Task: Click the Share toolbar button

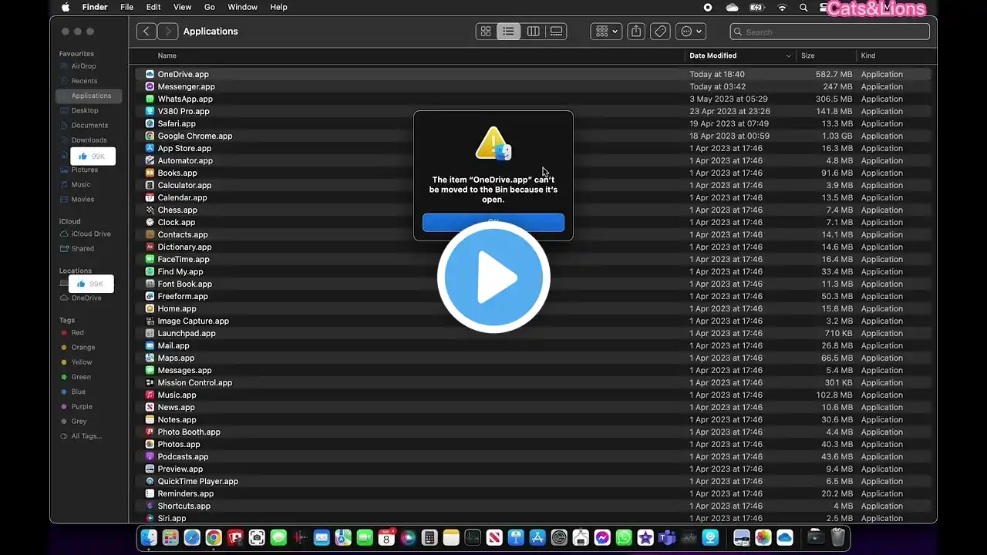Action: coord(636,32)
